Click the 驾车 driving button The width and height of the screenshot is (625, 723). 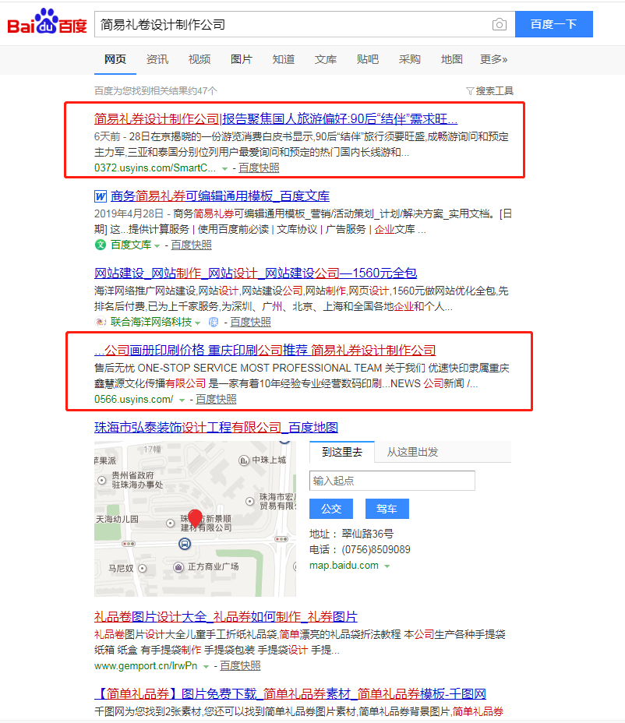point(387,509)
